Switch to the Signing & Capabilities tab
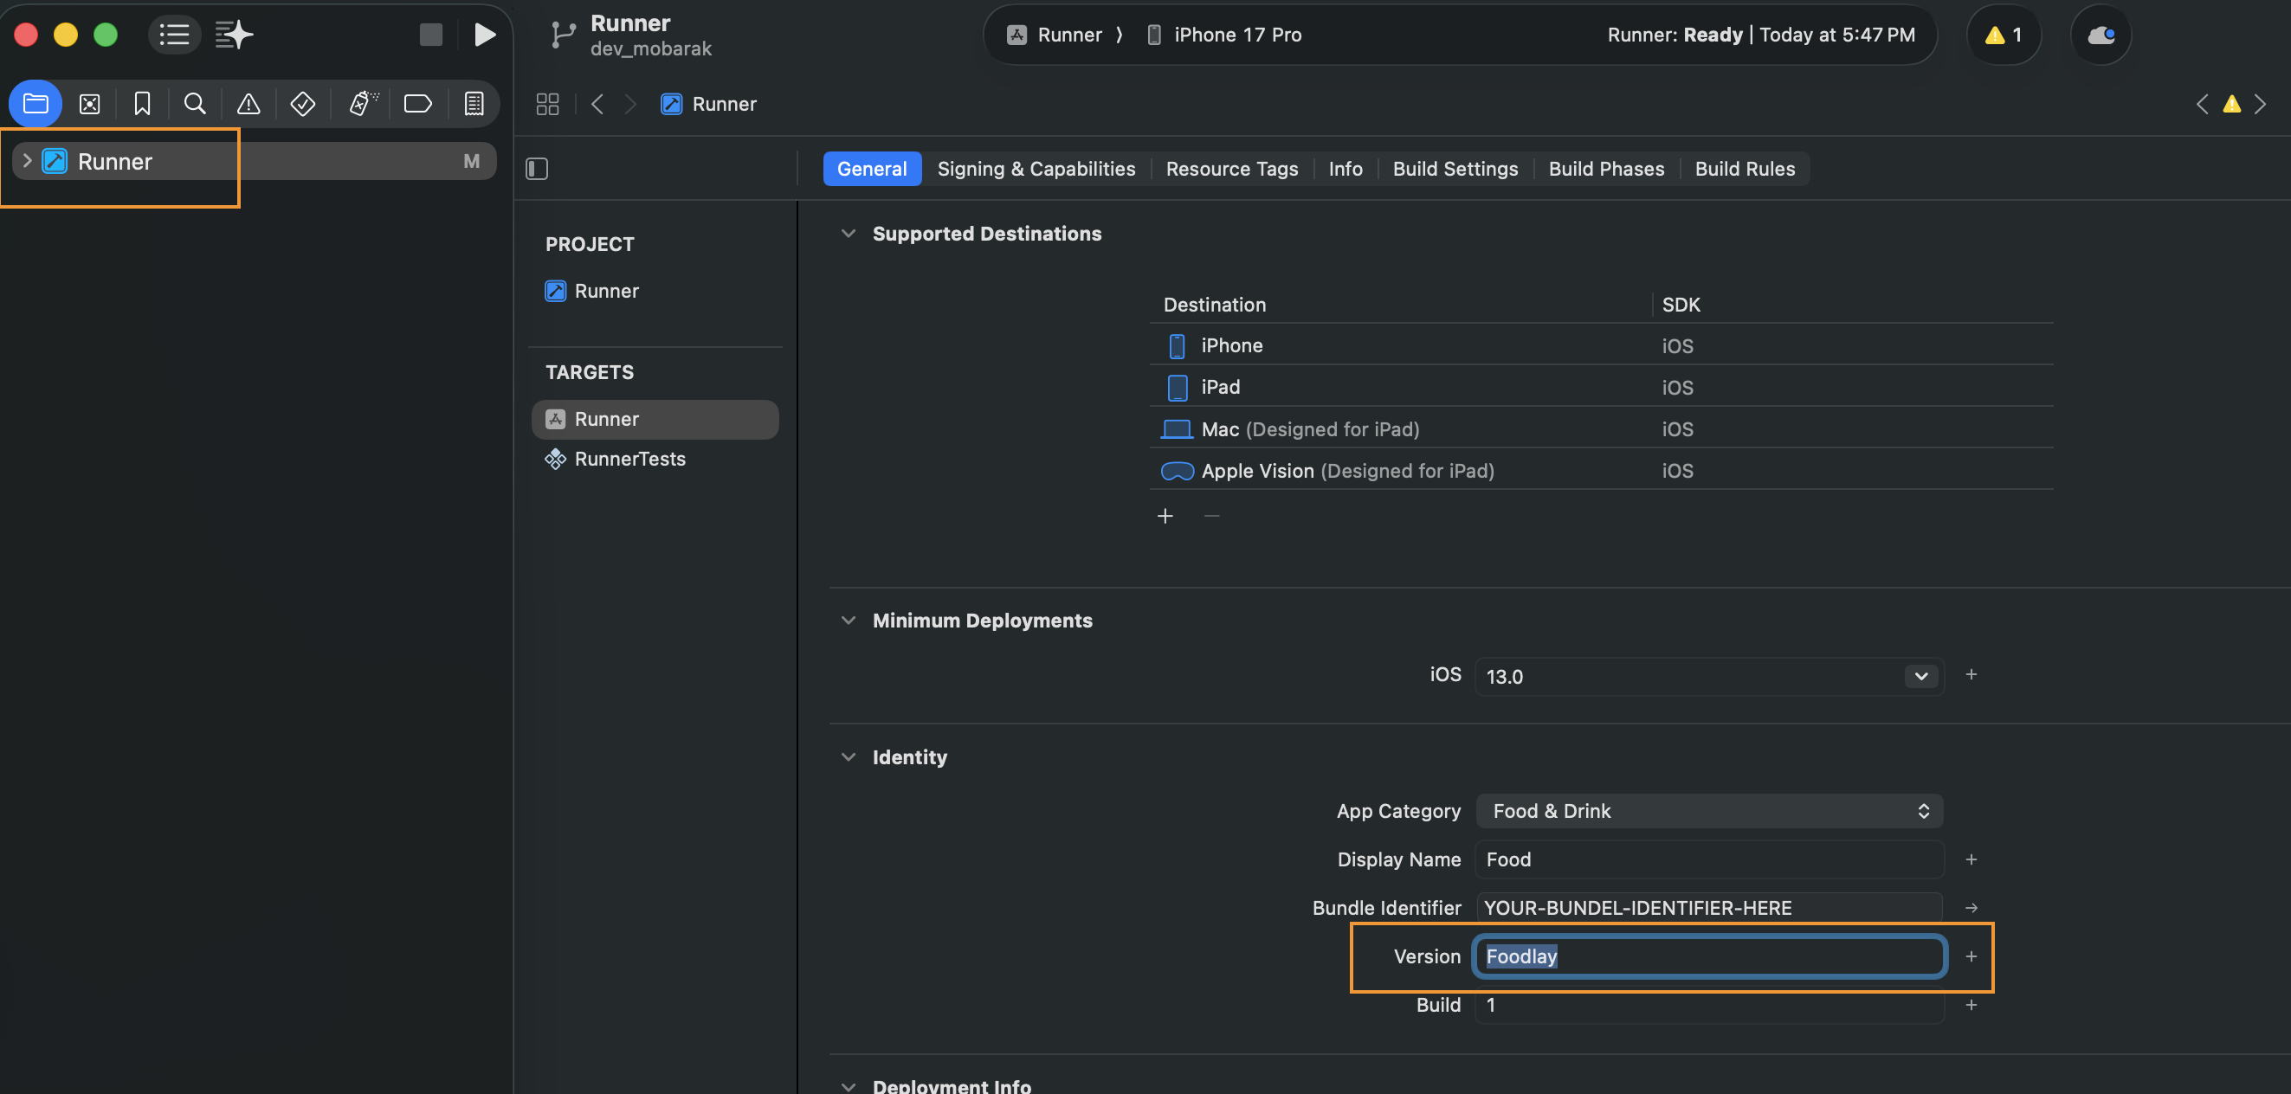 1036,168
